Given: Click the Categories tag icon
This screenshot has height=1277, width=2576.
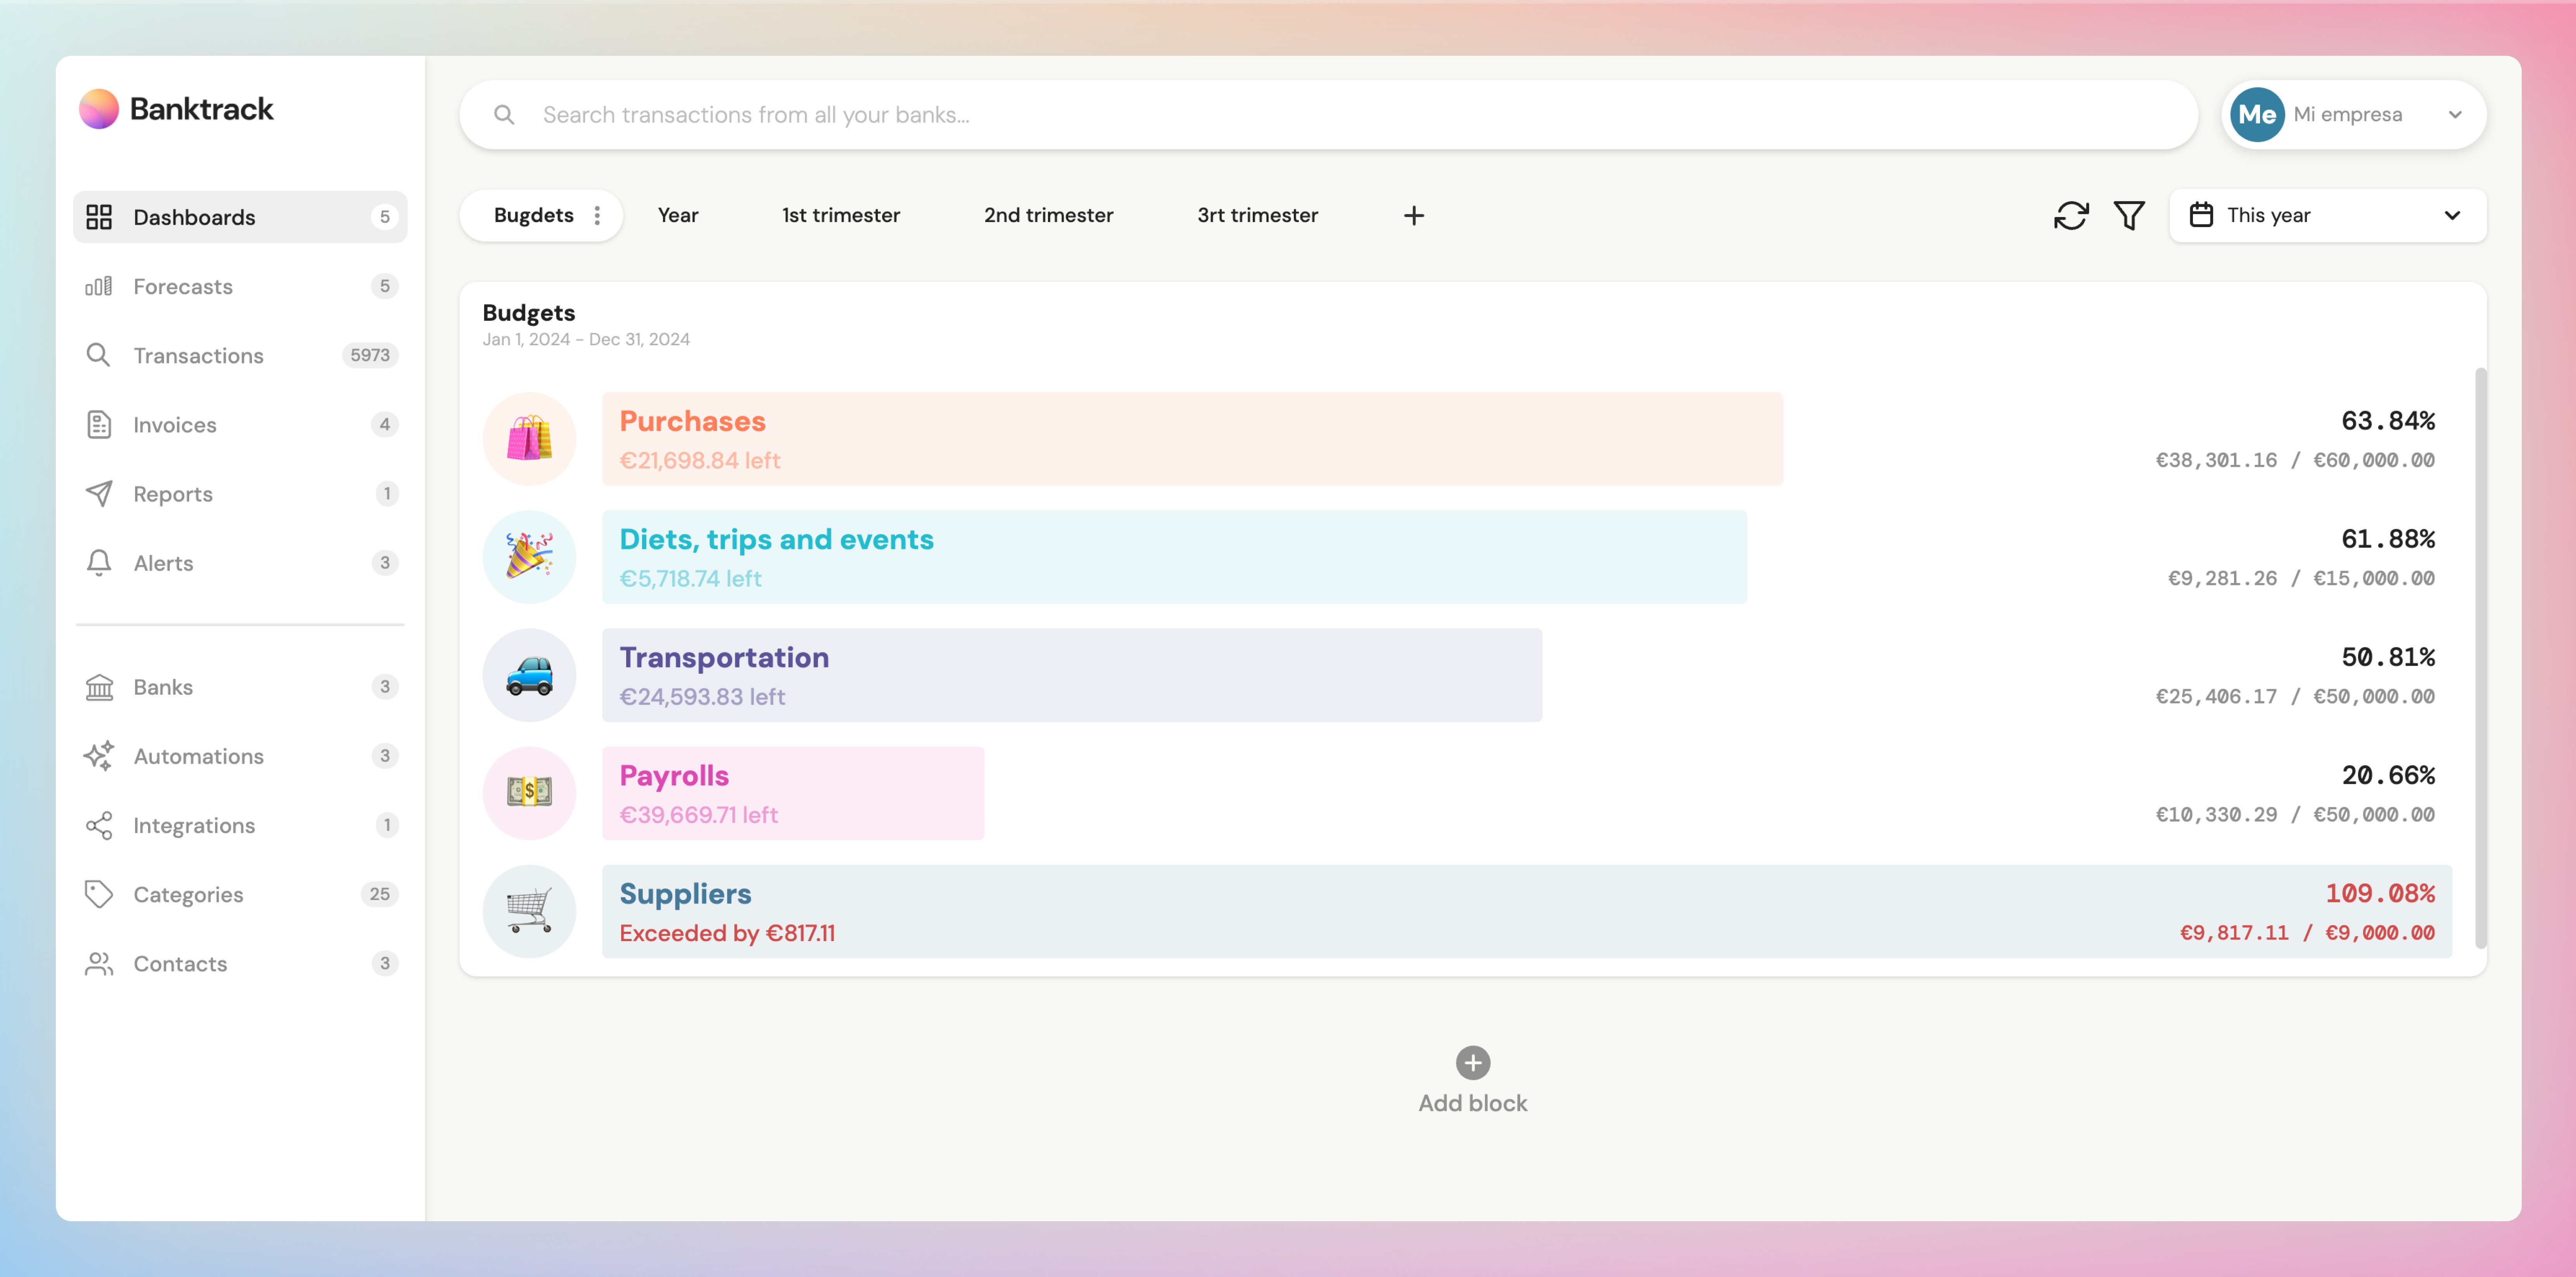Looking at the screenshot, I should pos(99,894).
